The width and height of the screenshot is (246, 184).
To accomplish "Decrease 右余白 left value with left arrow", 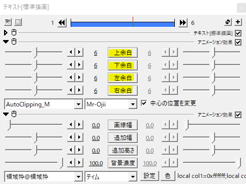I will [x=71, y=90].
